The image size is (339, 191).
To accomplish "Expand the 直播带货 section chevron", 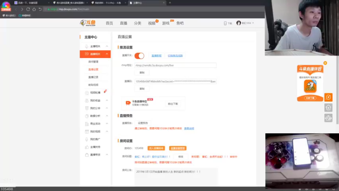I will pos(107,155).
